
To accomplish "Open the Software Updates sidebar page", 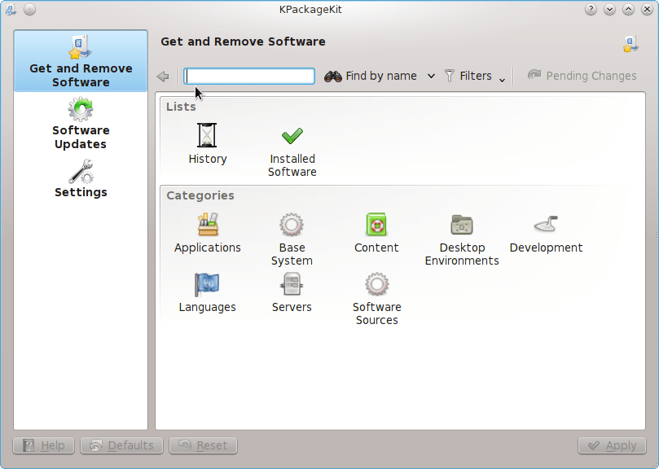I will pos(81,124).
